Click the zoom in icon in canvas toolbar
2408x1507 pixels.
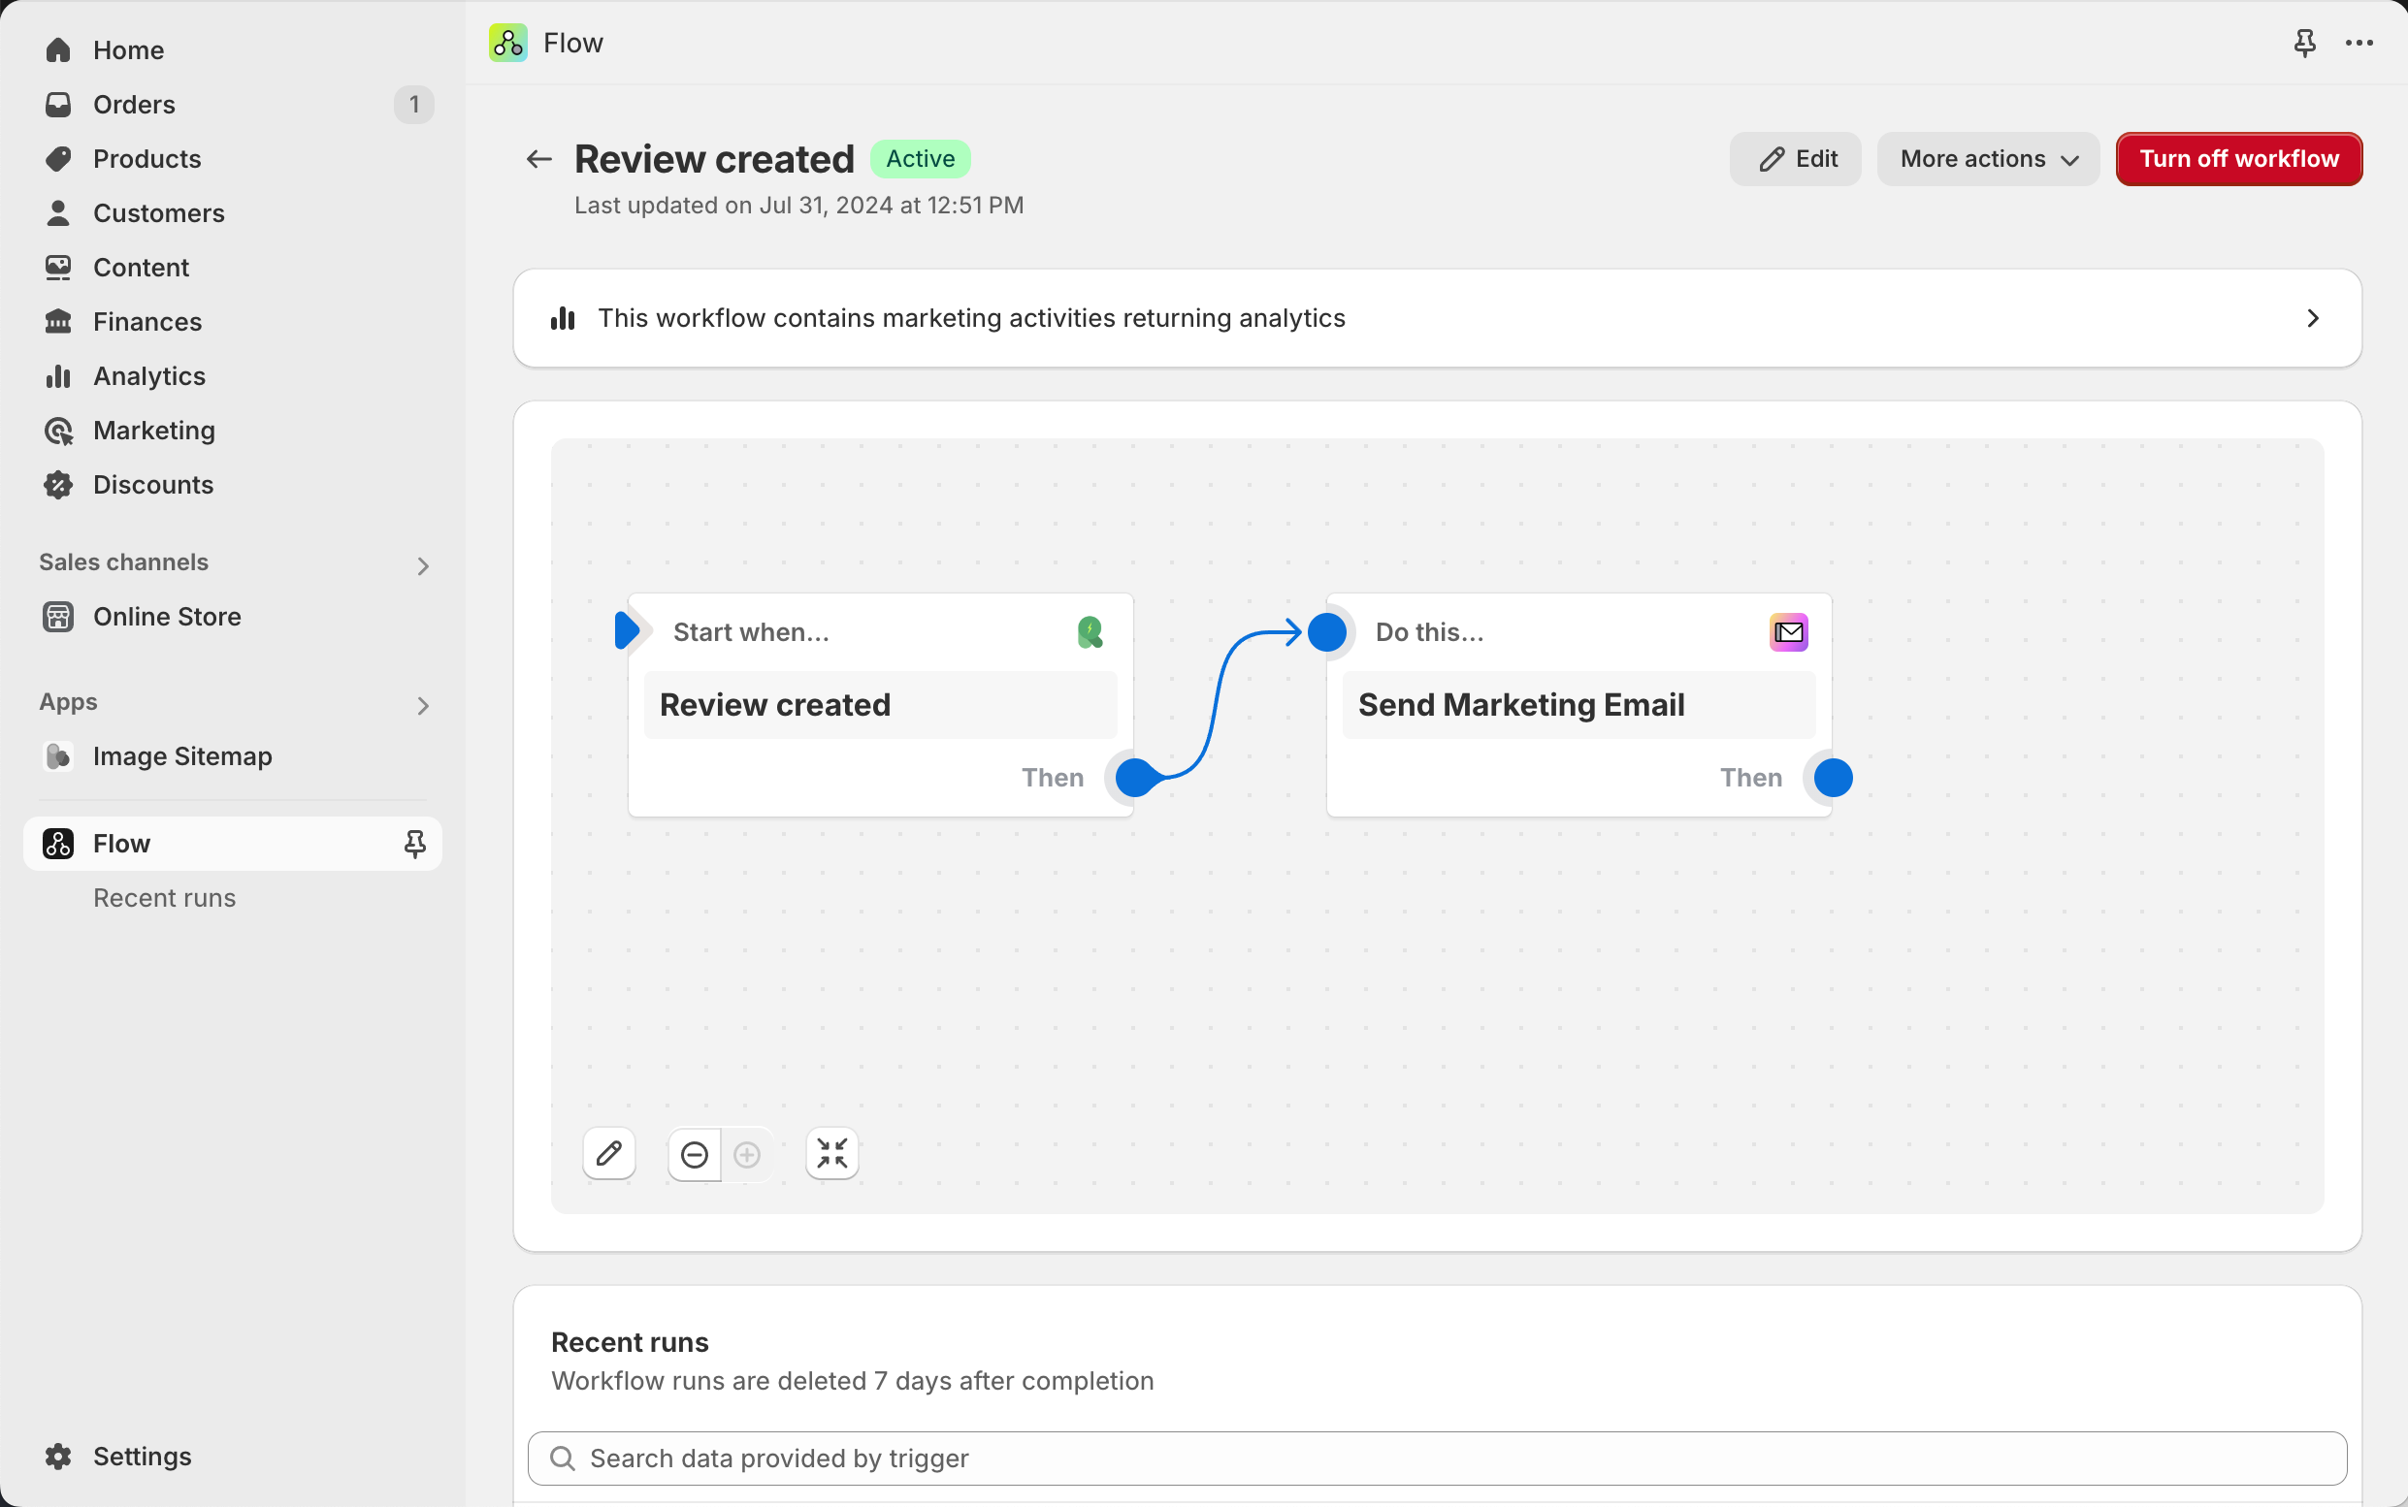746,1155
